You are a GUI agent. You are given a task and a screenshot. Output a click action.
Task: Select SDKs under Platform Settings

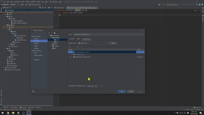click(x=35, y=53)
